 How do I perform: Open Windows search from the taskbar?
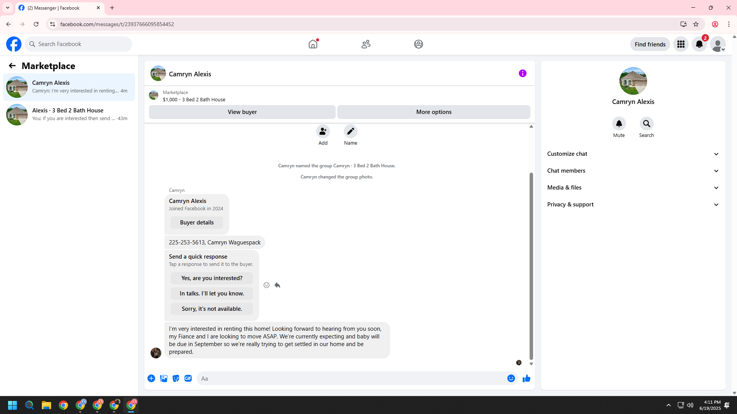point(30,405)
